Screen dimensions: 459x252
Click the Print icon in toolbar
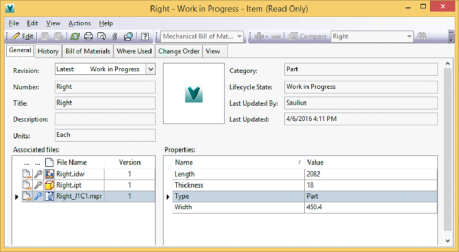pos(89,37)
